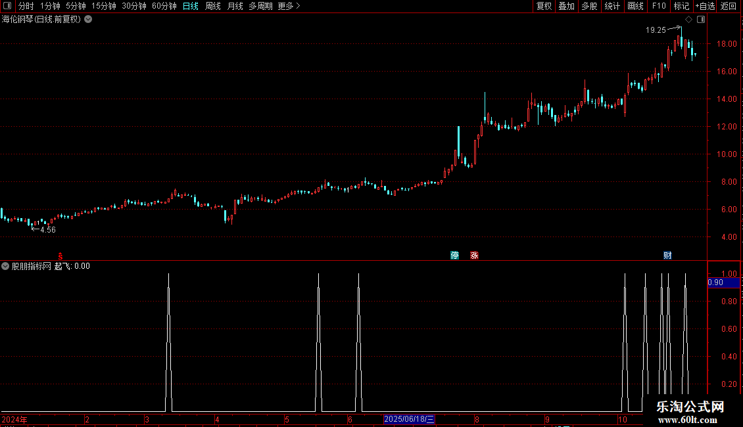This screenshot has width=743, height=427.
Task: Add stock via +自选 button
Action: [x=705, y=6]
